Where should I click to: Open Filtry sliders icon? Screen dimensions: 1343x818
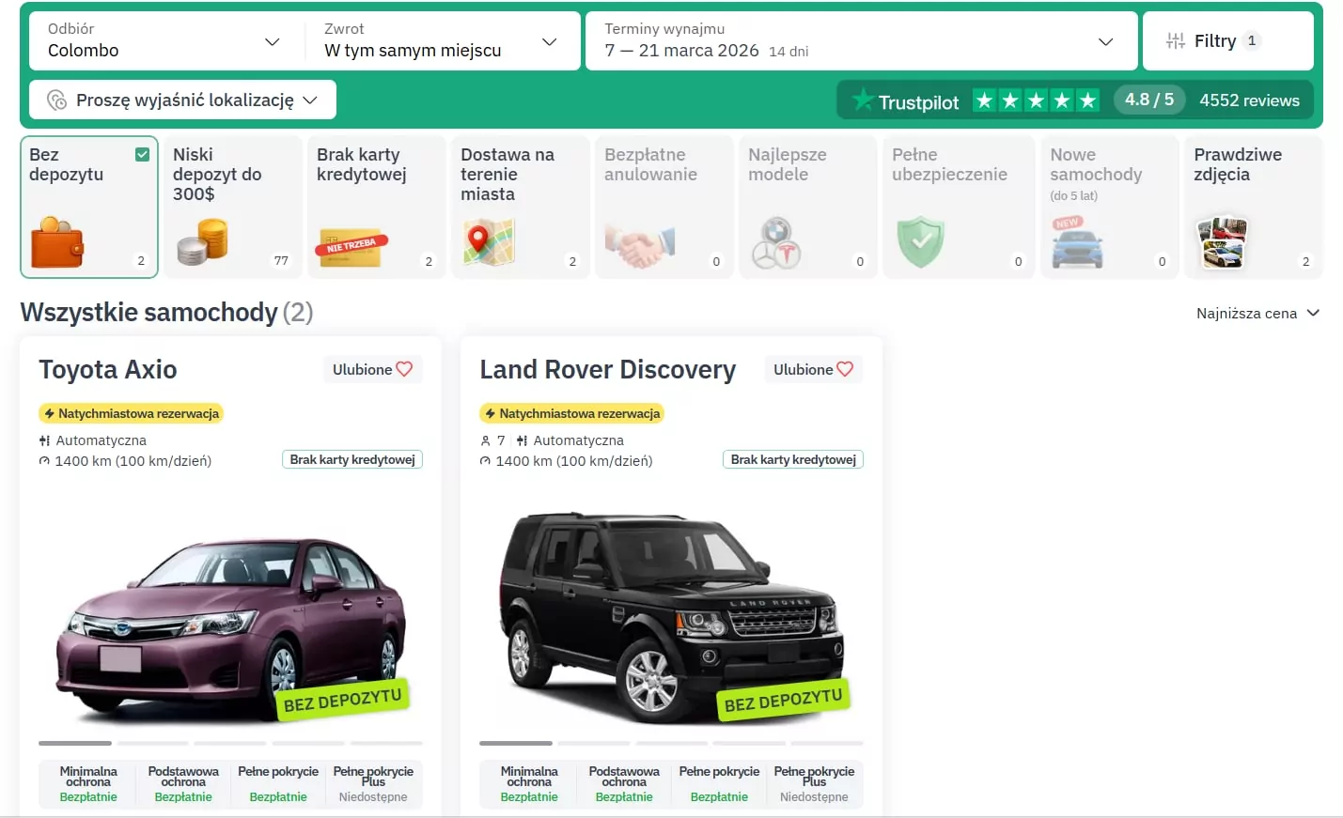click(1175, 41)
